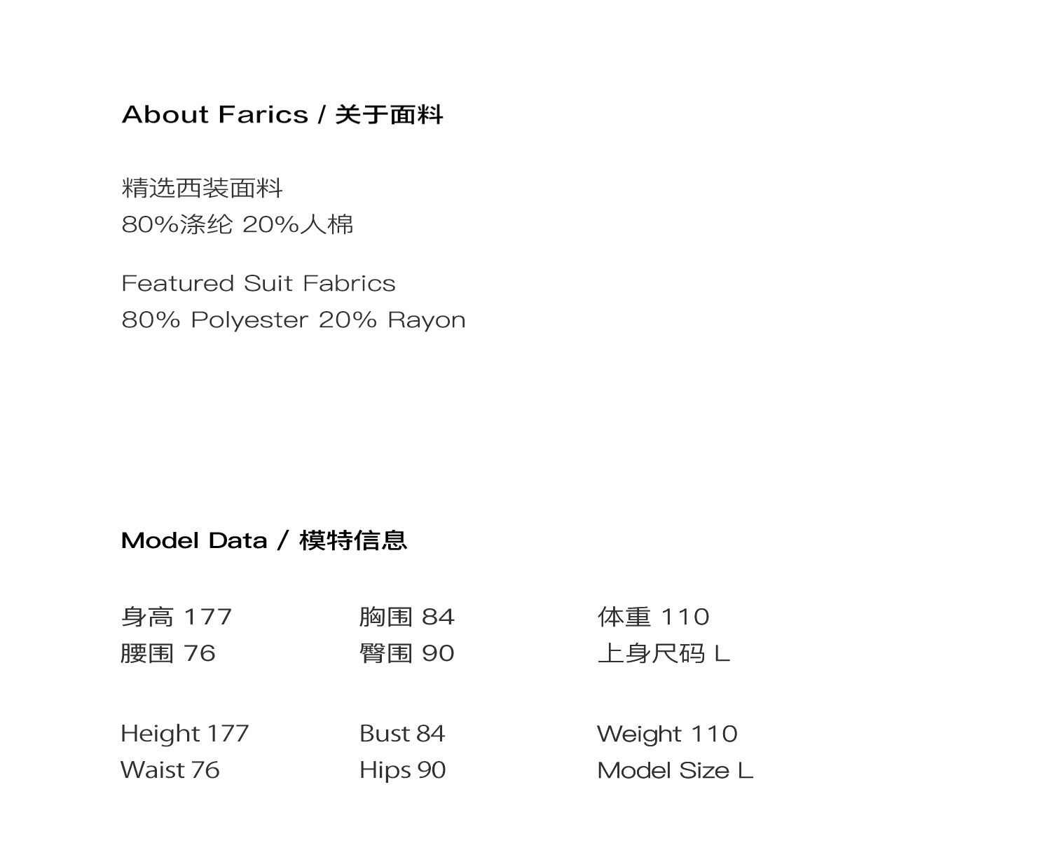Click the "About Farics" heading text

point(214,114)
